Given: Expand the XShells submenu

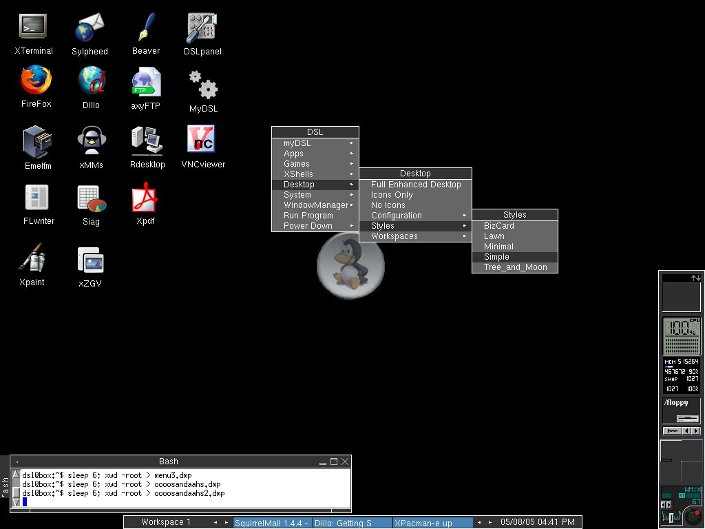Looking at the screenshot, I should point(315,174).
